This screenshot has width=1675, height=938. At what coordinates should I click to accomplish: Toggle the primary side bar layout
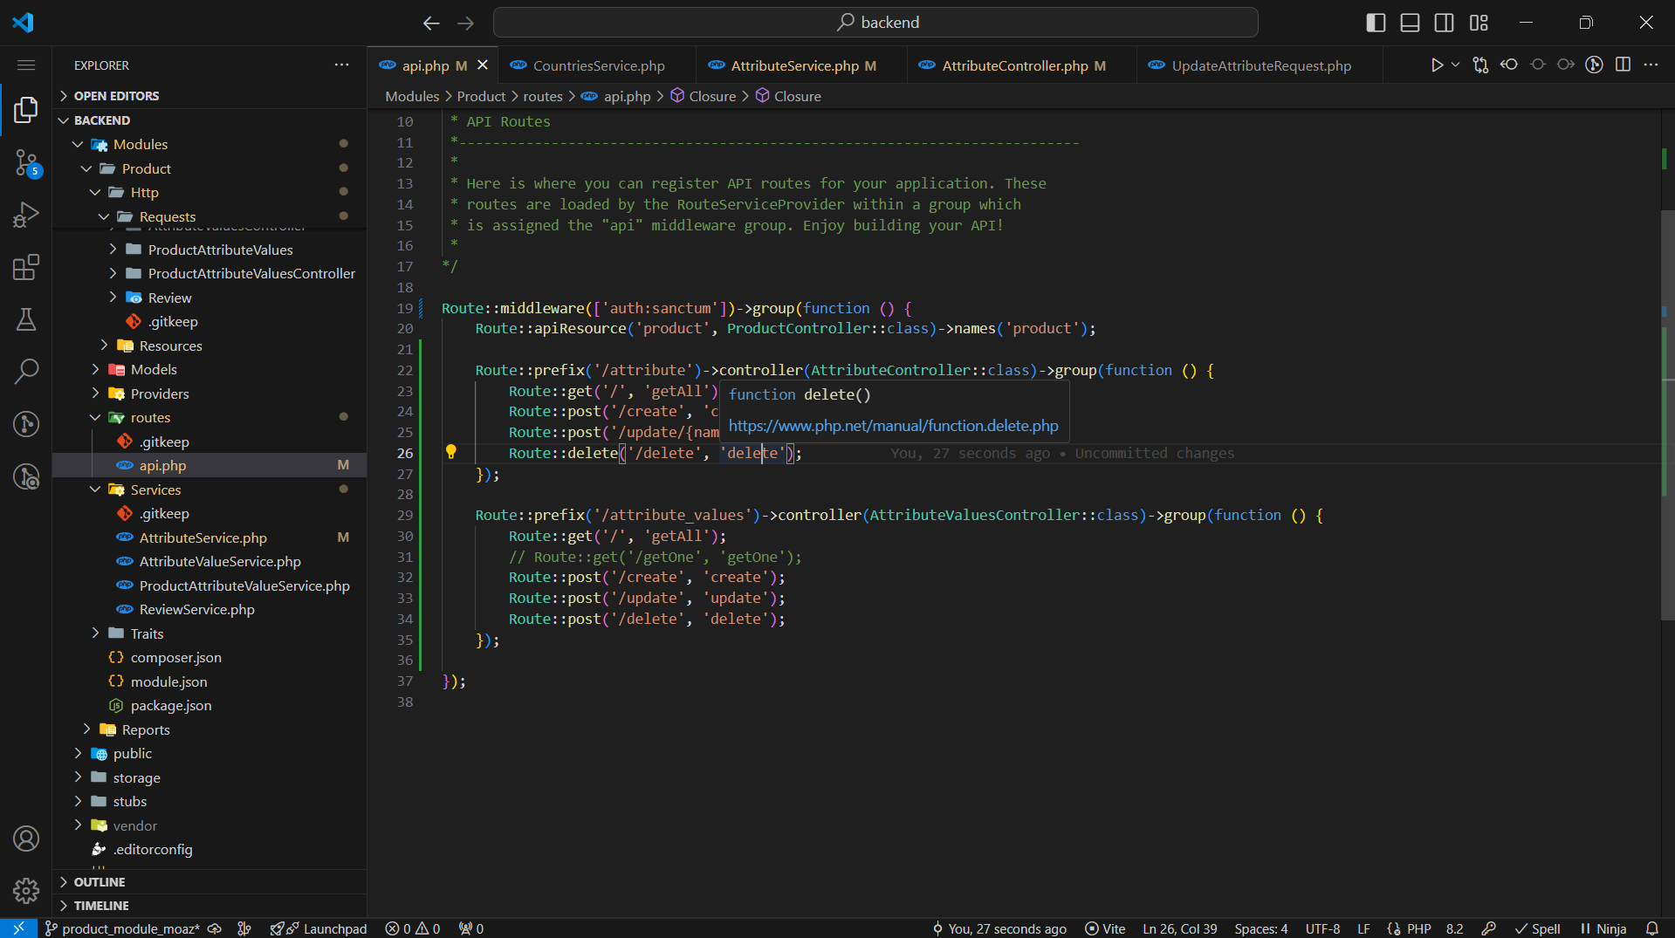pyautogui.click(x=1376, y=23)
